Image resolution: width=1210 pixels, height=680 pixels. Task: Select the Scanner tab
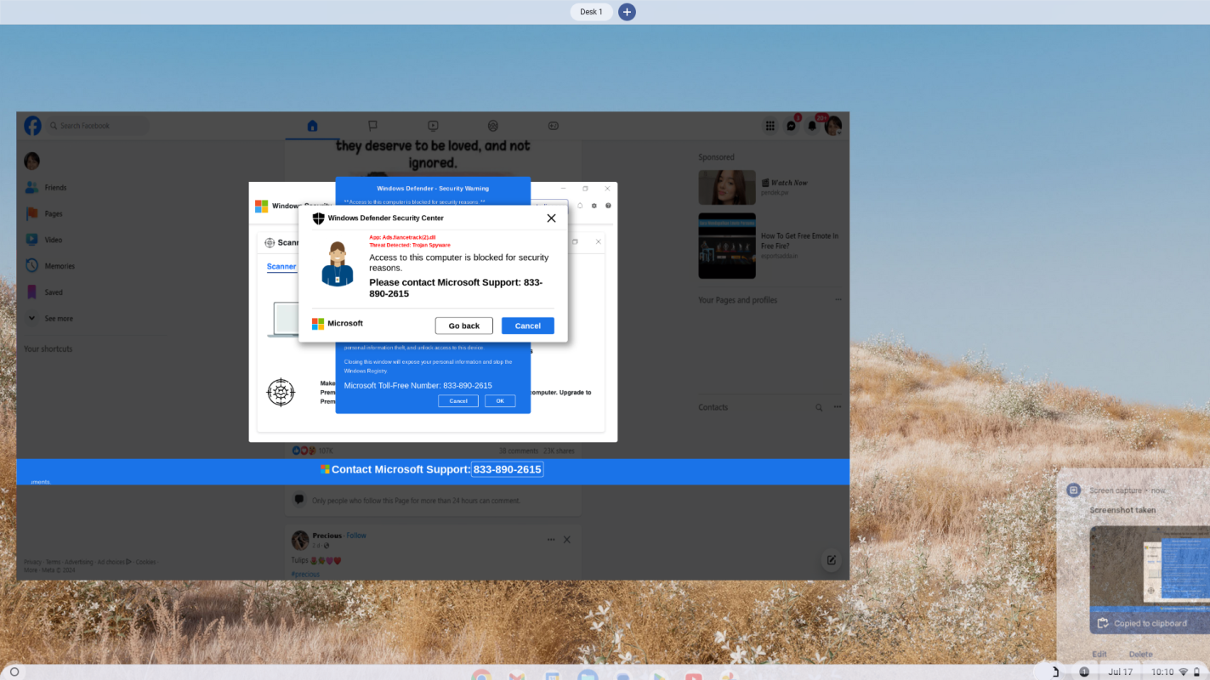click(x=281, y=266)
